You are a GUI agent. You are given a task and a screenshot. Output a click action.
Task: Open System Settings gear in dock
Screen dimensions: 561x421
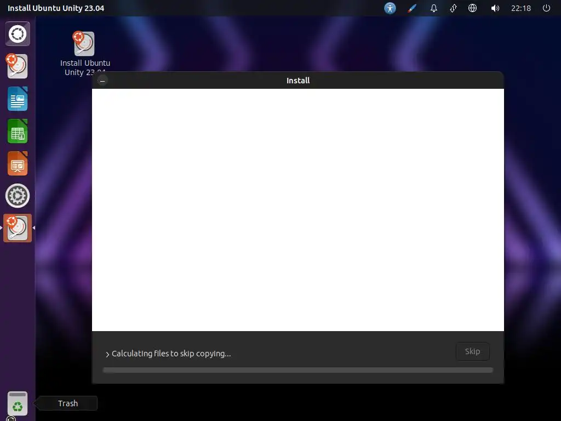[x=17, y=196]
